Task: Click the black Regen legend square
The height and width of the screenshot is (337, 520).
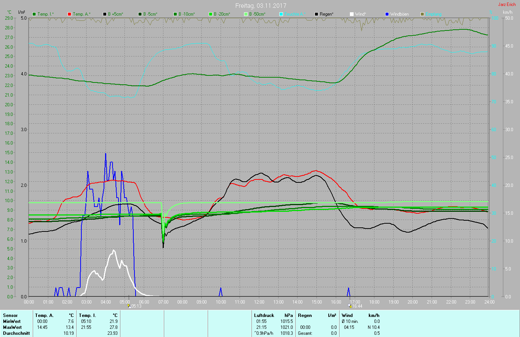Action: pyautogui.click(x=316, y=14)
